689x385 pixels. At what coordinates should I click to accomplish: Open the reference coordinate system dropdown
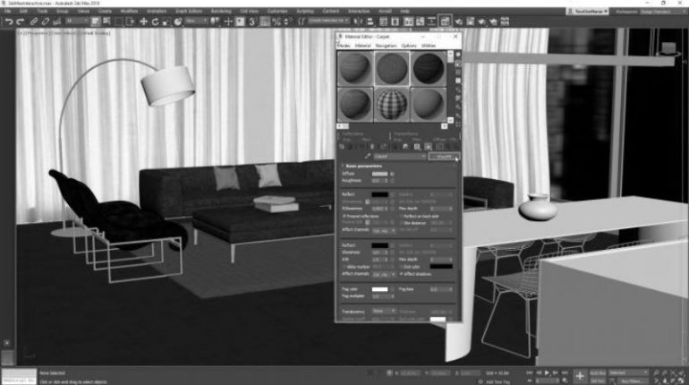coord(196,21)
